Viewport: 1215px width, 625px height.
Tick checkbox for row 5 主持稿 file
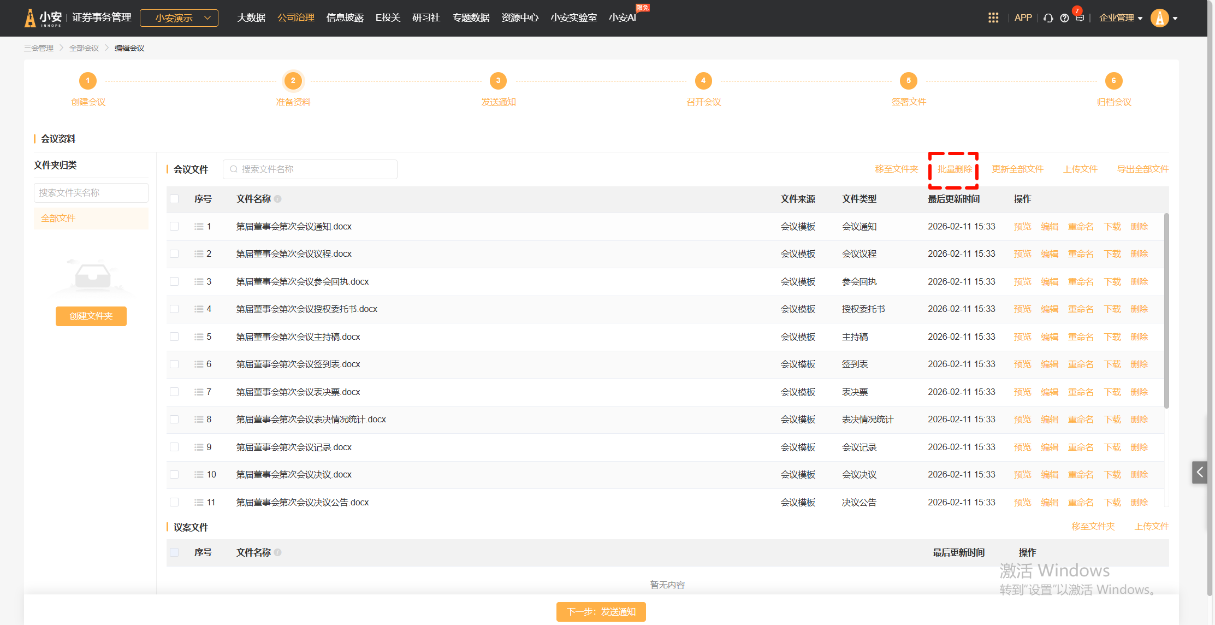click(174, 337)
